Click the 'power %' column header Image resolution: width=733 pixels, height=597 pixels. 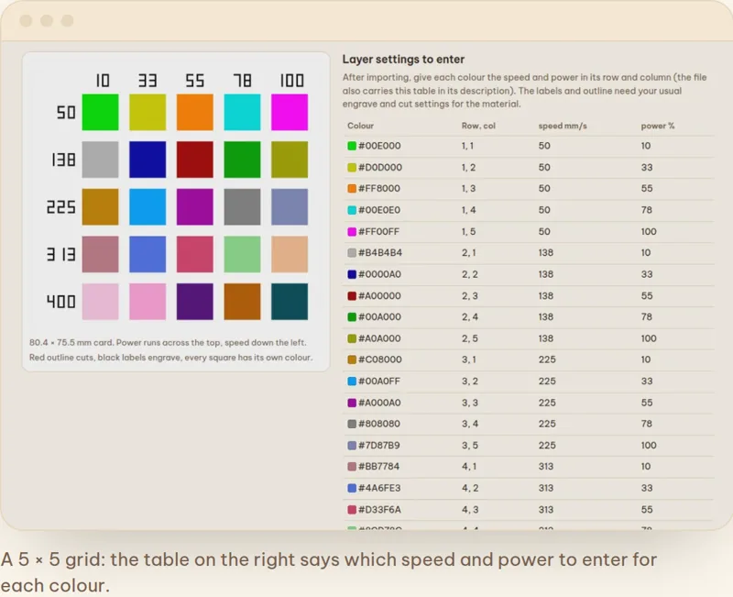point(657,126)
